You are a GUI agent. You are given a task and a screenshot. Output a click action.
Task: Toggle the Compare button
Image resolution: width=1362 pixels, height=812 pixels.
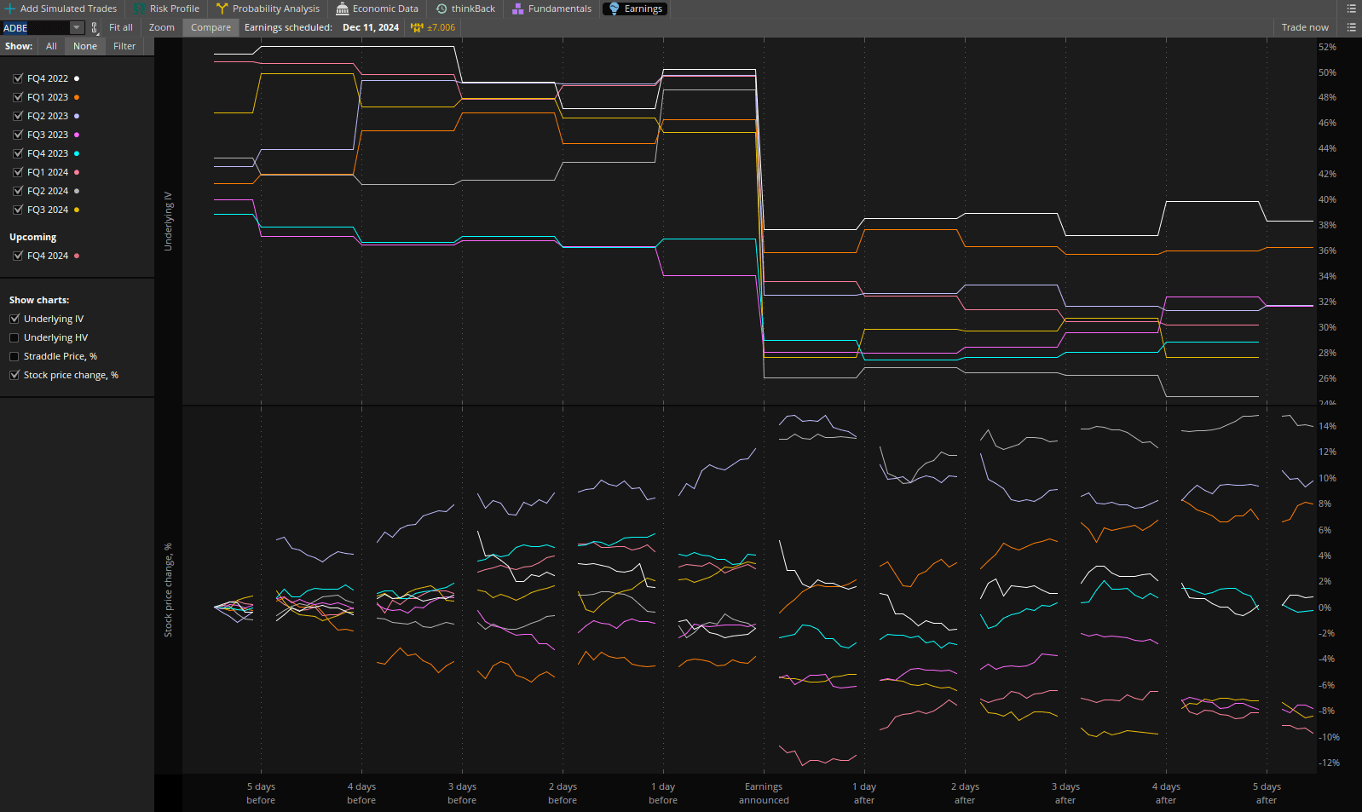pyautogui.click(x=211, y=27)
